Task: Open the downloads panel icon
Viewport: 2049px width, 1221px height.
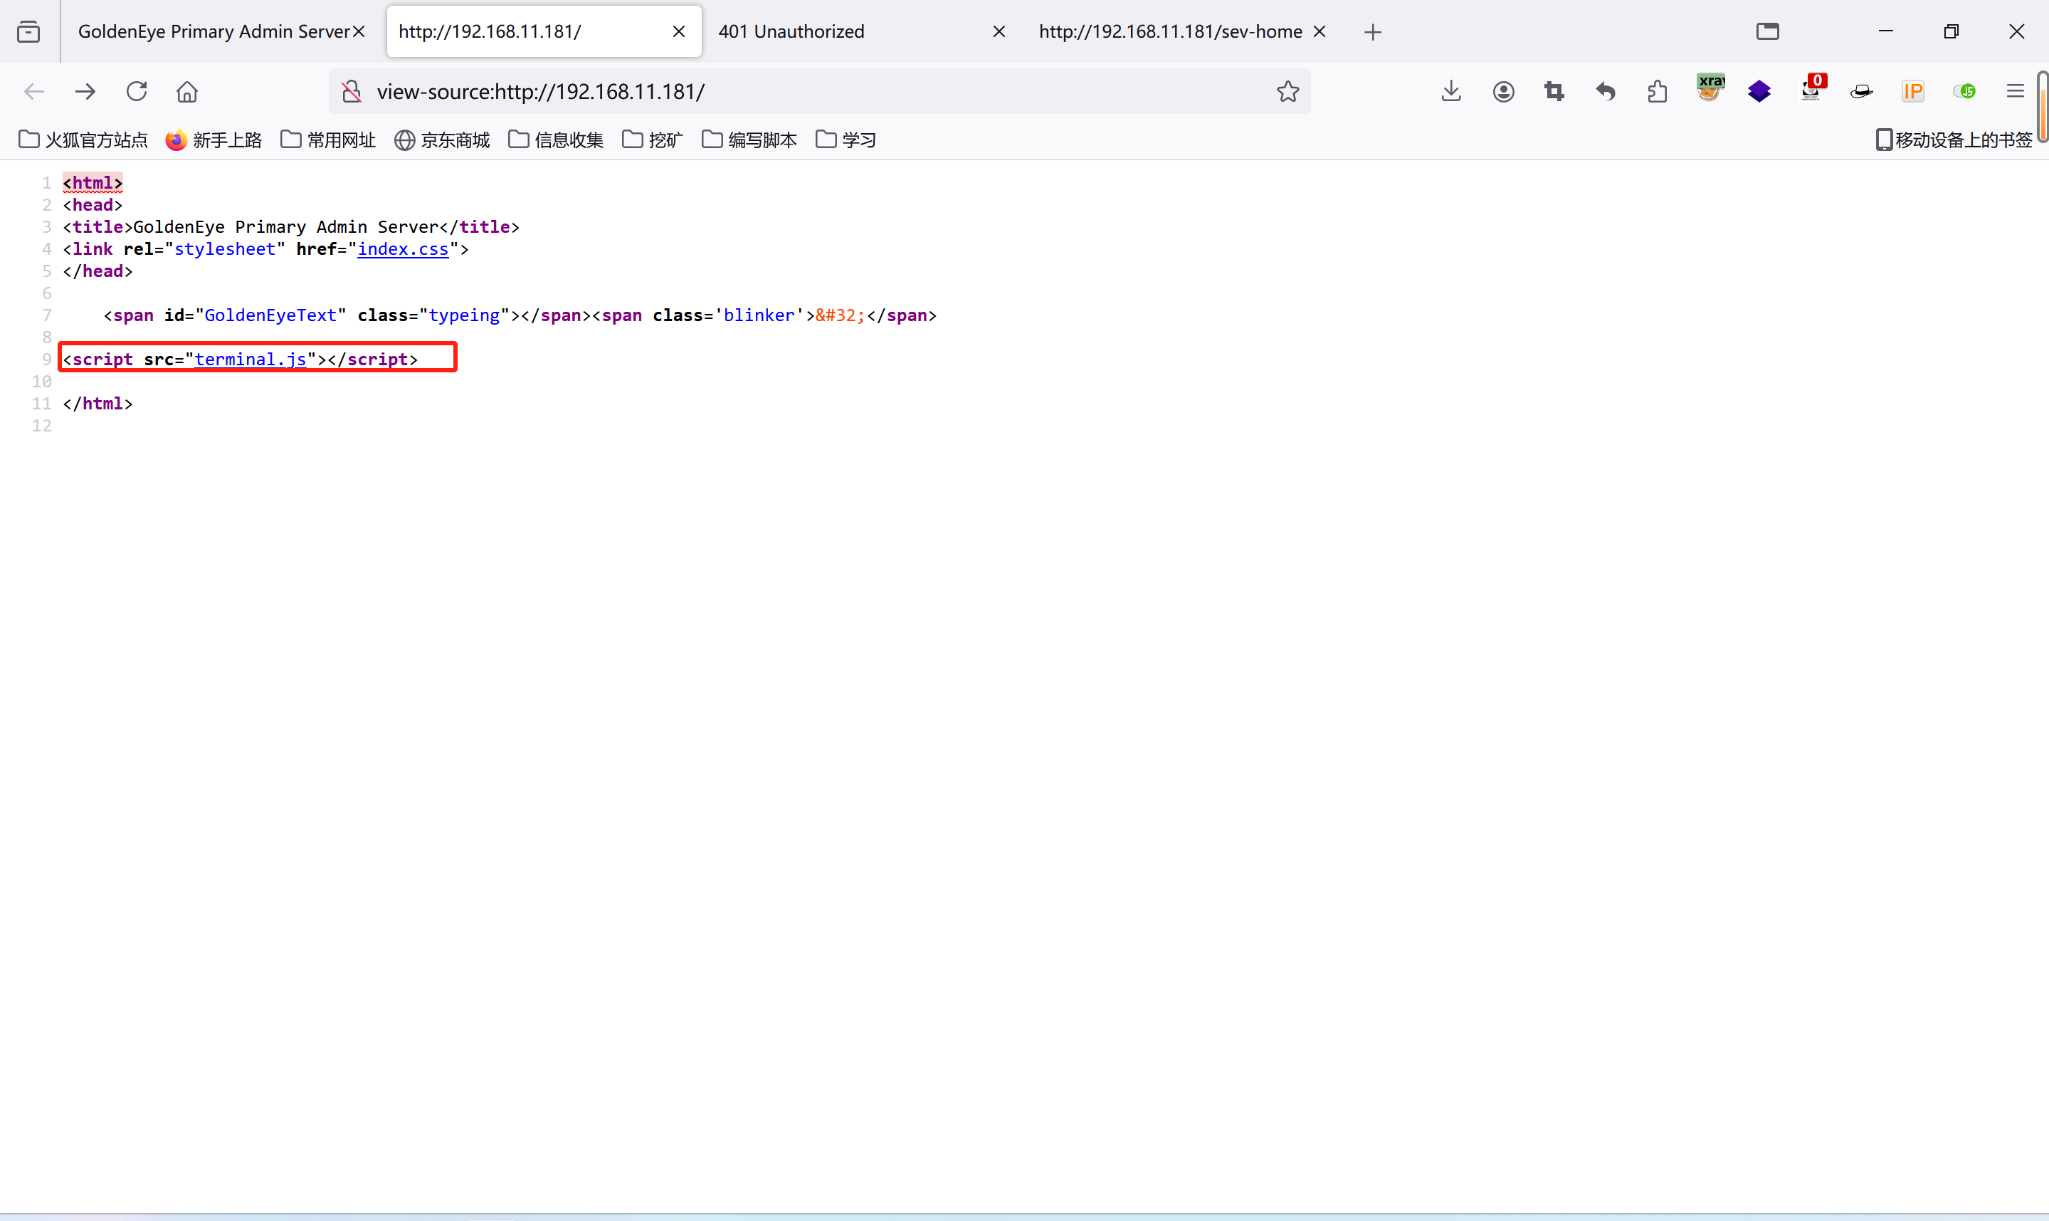Action: click(1451, 91)
